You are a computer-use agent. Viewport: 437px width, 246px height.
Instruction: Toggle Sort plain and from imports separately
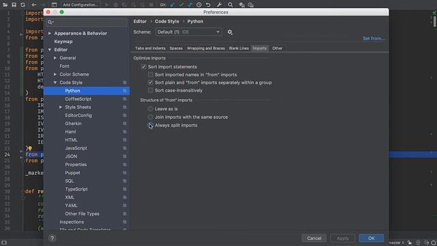point(150,83)
